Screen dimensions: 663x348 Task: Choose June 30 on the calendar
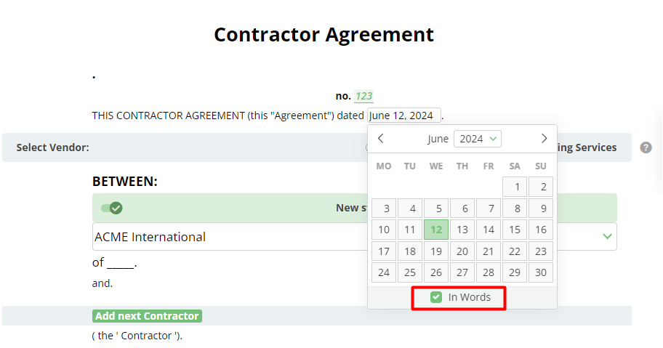[541, 272]
